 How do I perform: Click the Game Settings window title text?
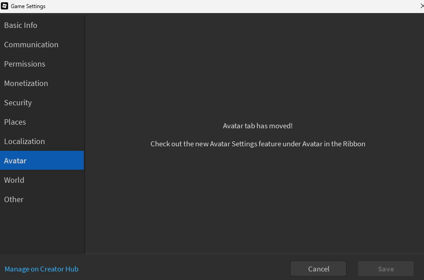tap(29, 6)
